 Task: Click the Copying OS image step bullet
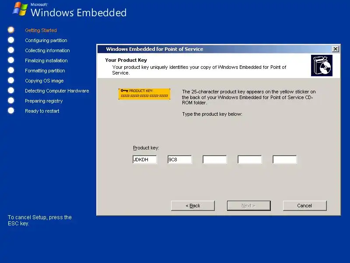pyautogui.click(x=11, y=80)
